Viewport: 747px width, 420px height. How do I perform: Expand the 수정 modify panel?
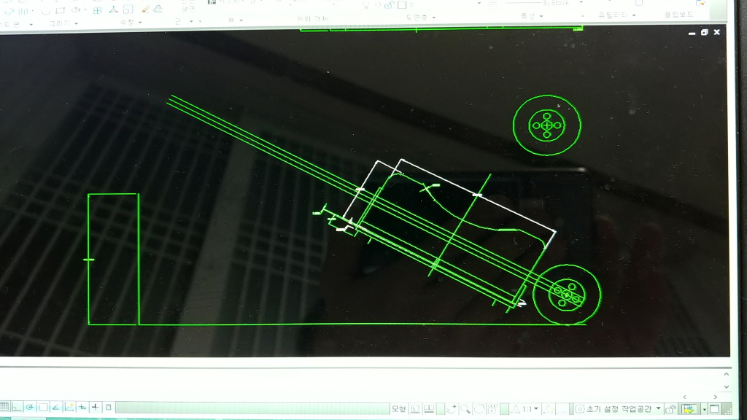pos(131,23)
